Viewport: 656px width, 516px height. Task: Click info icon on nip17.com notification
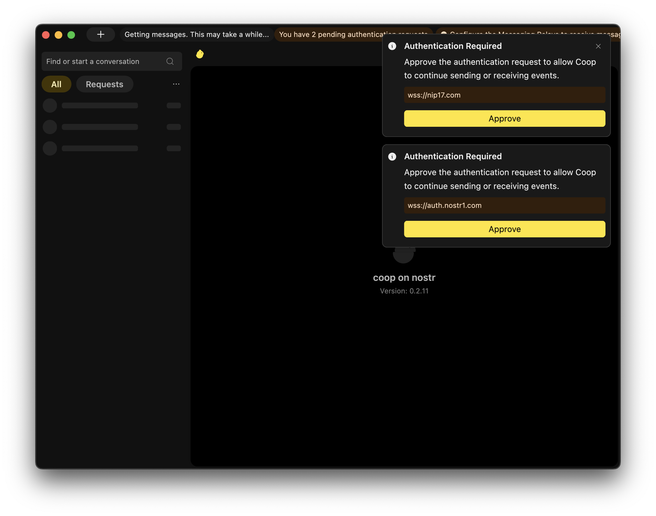(x=392, y=46)
